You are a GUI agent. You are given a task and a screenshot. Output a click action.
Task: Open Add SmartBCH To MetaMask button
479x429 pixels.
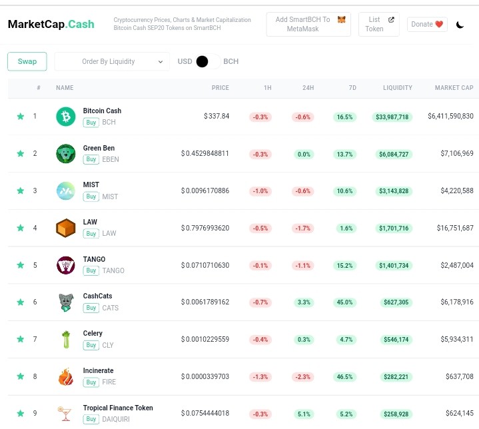click(308, 24)
